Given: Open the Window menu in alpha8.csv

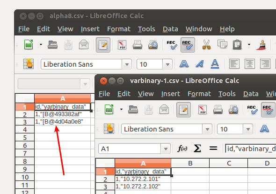Looking at the screenshot, I should (199, 29).
